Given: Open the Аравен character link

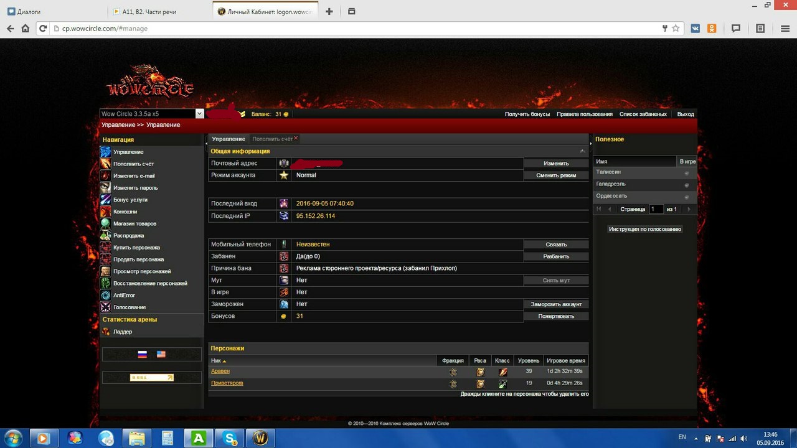Looking at the screenshot, I should 220,371.
